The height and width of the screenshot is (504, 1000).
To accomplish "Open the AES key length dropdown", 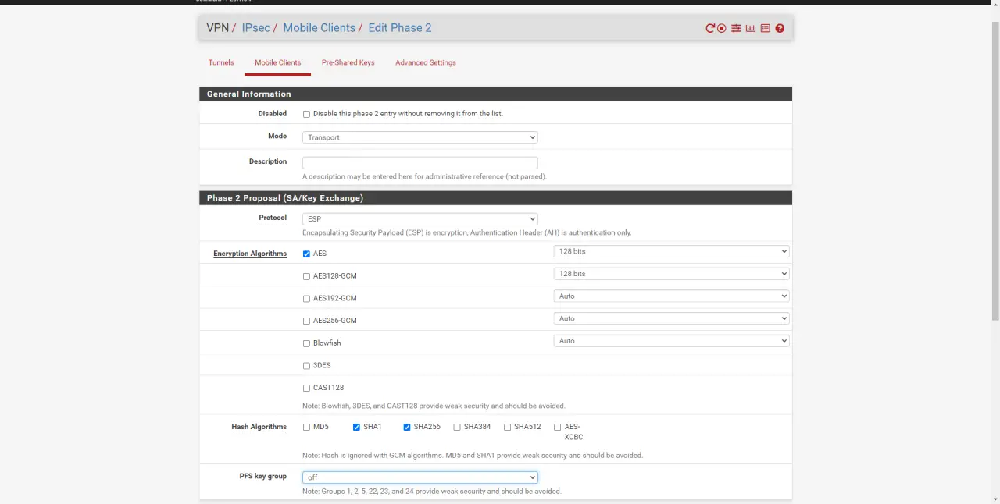I will click(x=670, y=251).
